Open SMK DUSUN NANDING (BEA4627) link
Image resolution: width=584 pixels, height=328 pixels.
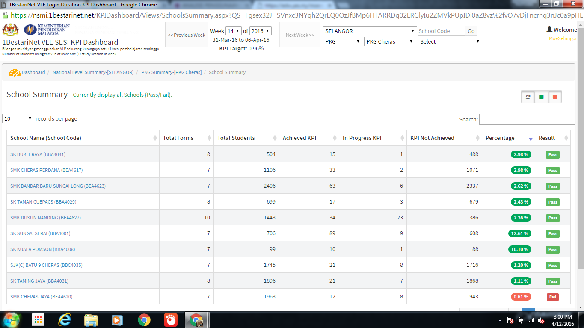45,218
